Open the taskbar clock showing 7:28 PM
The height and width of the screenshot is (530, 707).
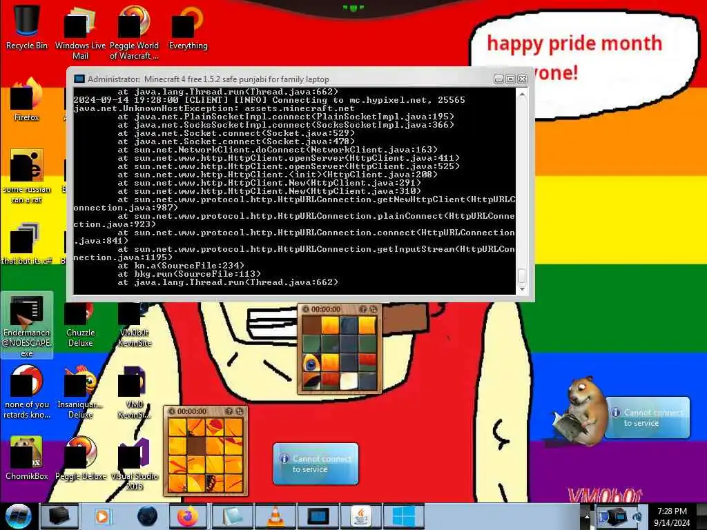pos(672,516)
